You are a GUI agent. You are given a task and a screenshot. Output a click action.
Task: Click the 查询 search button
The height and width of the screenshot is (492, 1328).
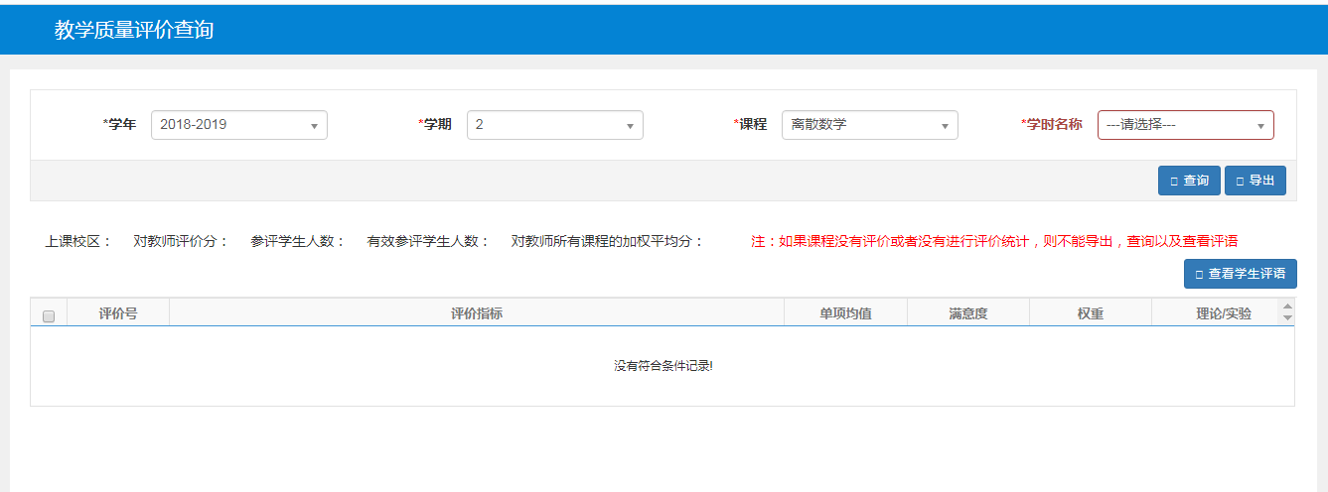click(1189, 181)
